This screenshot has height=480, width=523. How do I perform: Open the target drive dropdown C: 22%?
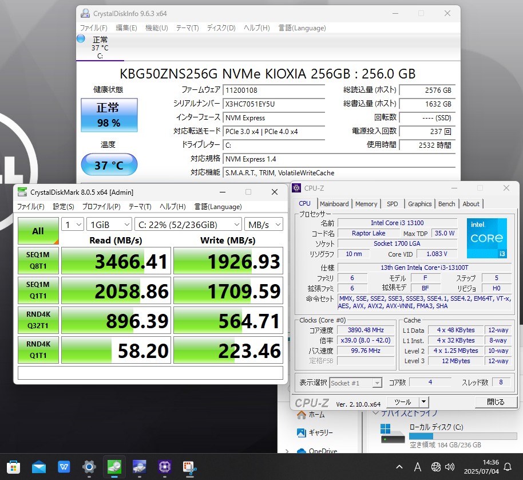coord(188,225)
